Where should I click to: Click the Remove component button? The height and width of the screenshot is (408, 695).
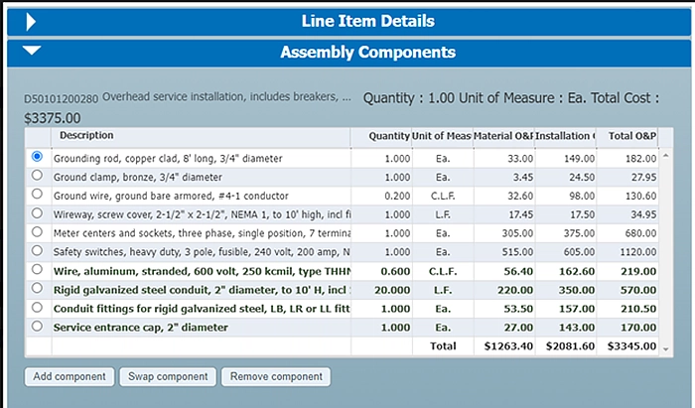276,376
